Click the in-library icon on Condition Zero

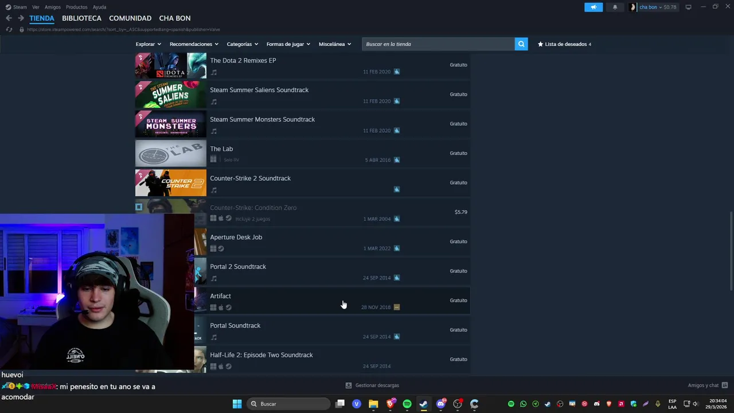tap(139, 206)
